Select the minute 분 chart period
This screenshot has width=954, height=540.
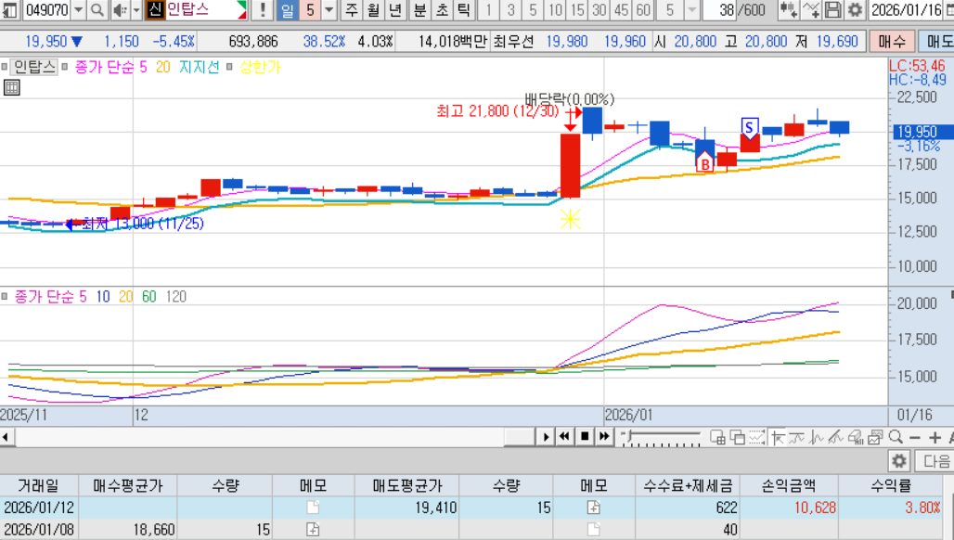click(x=419, y=9)
